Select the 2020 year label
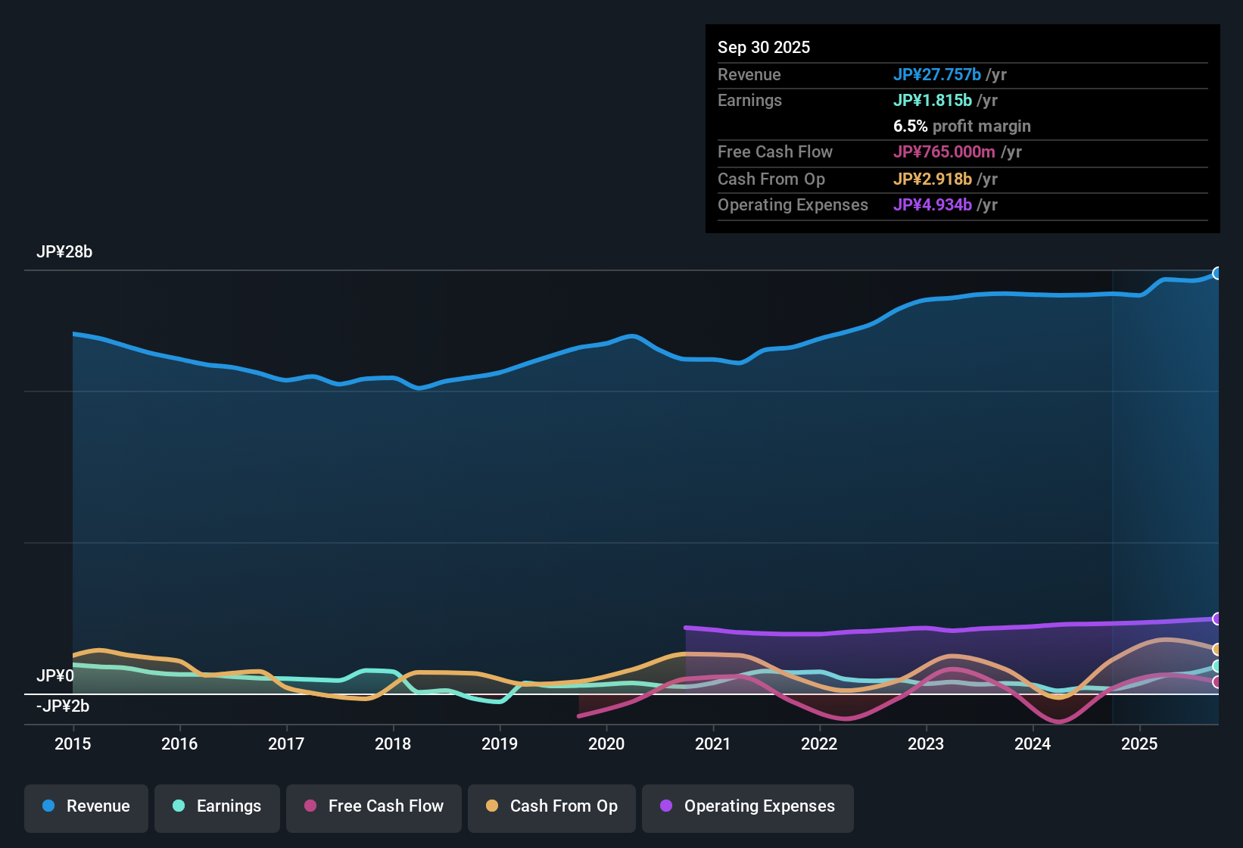 coord(606,744)
